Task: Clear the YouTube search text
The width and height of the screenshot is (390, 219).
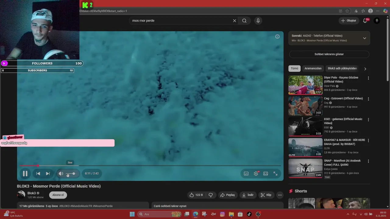Action: click(x=235, y=21)
